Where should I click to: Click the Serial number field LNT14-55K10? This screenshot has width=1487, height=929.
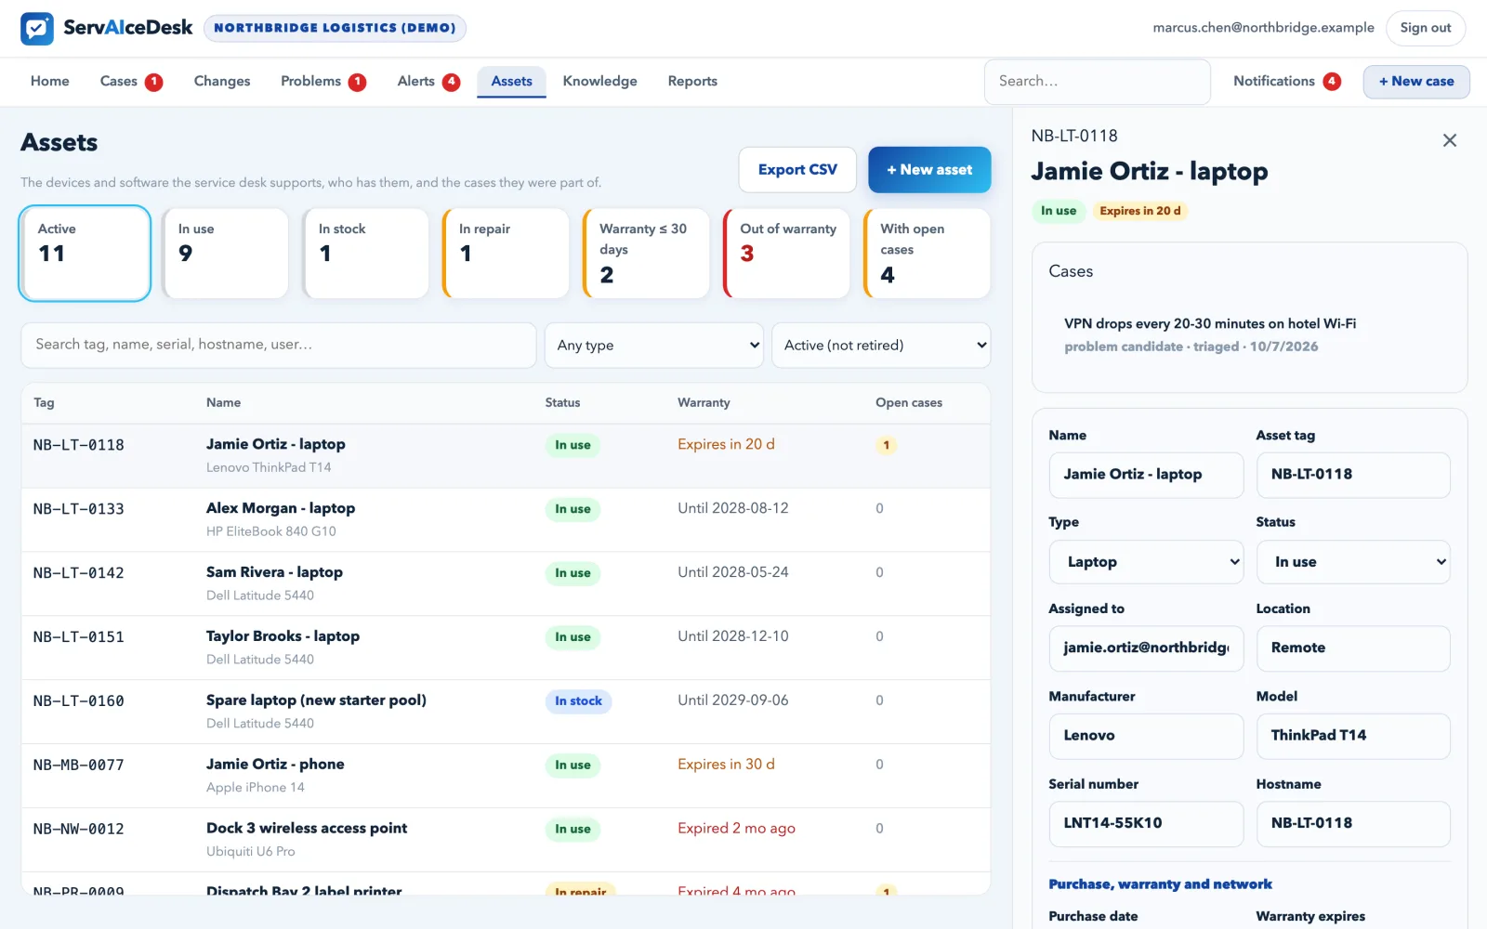pos(1146,824)
